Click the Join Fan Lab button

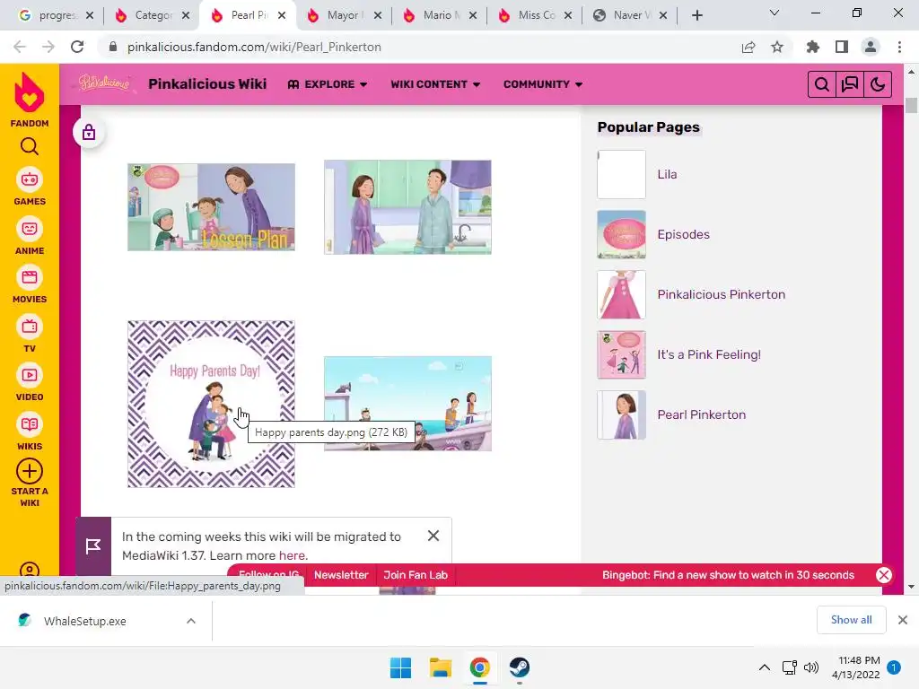[x=416, y=575]
